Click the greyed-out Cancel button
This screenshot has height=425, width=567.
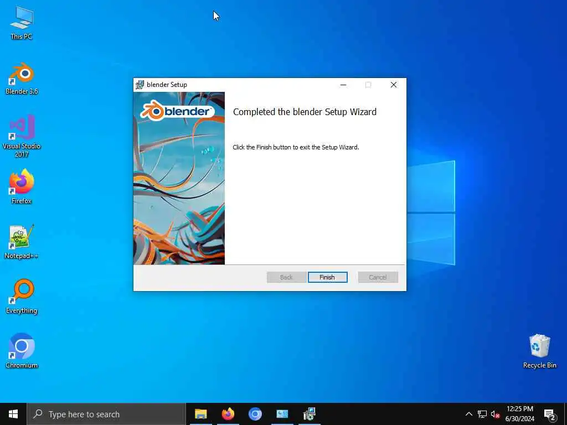click(x=378, y=277)
